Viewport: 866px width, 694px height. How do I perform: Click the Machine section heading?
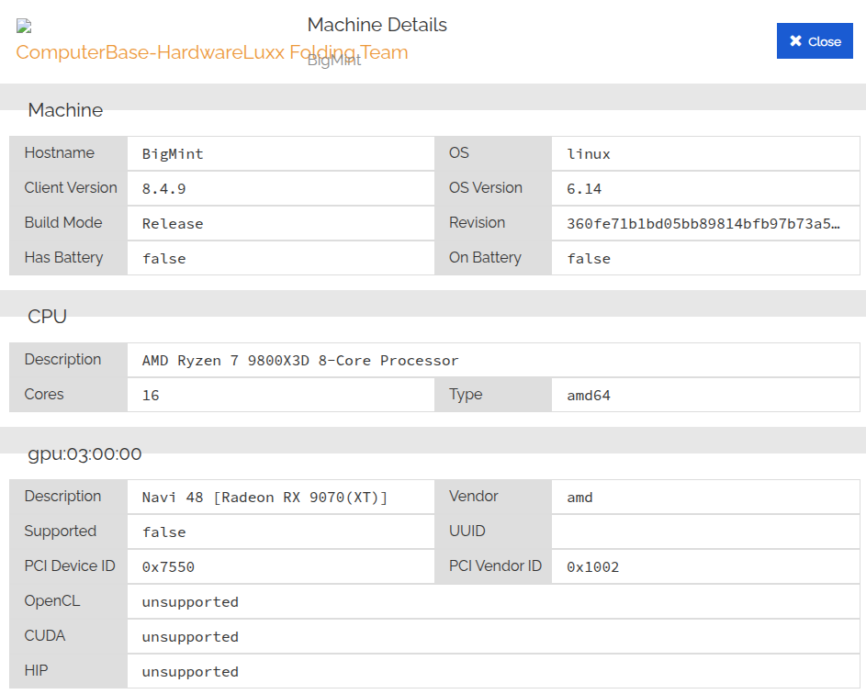pyautogui.click(x=65, y=110)
